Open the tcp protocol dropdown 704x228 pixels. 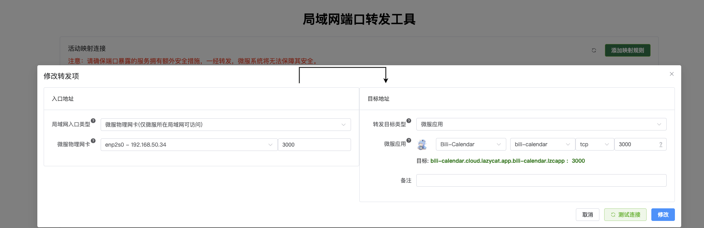tap(595, 144)
